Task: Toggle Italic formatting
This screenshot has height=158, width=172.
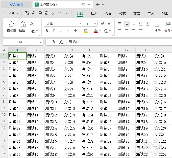Action: click(54, 31)
